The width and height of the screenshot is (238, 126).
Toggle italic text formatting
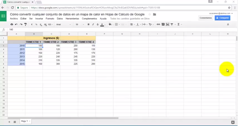coord(93,24)
